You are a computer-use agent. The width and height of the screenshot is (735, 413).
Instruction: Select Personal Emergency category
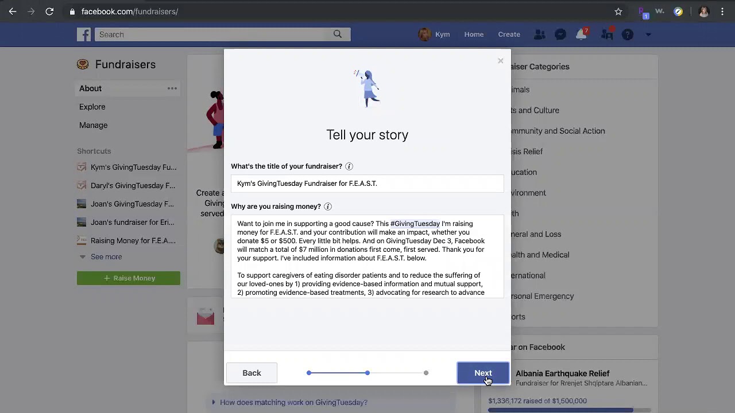tap(542, 296)
